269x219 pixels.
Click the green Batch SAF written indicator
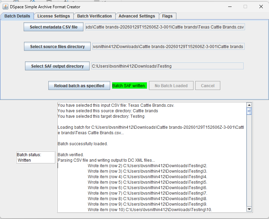(129, 85)
